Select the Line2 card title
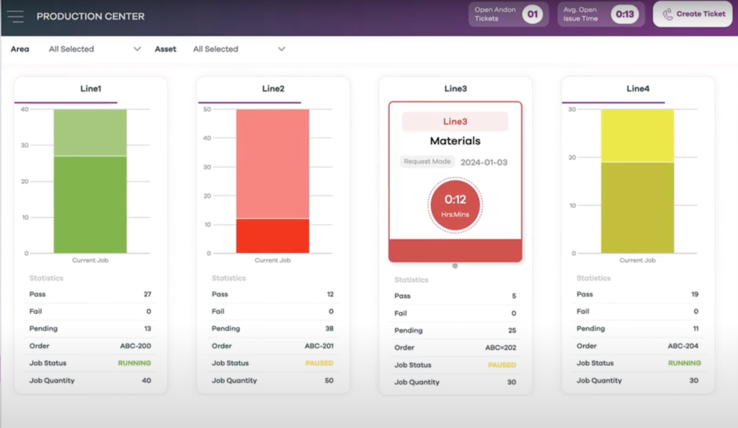This screenshot has height=428, width=738. point(272,89)
